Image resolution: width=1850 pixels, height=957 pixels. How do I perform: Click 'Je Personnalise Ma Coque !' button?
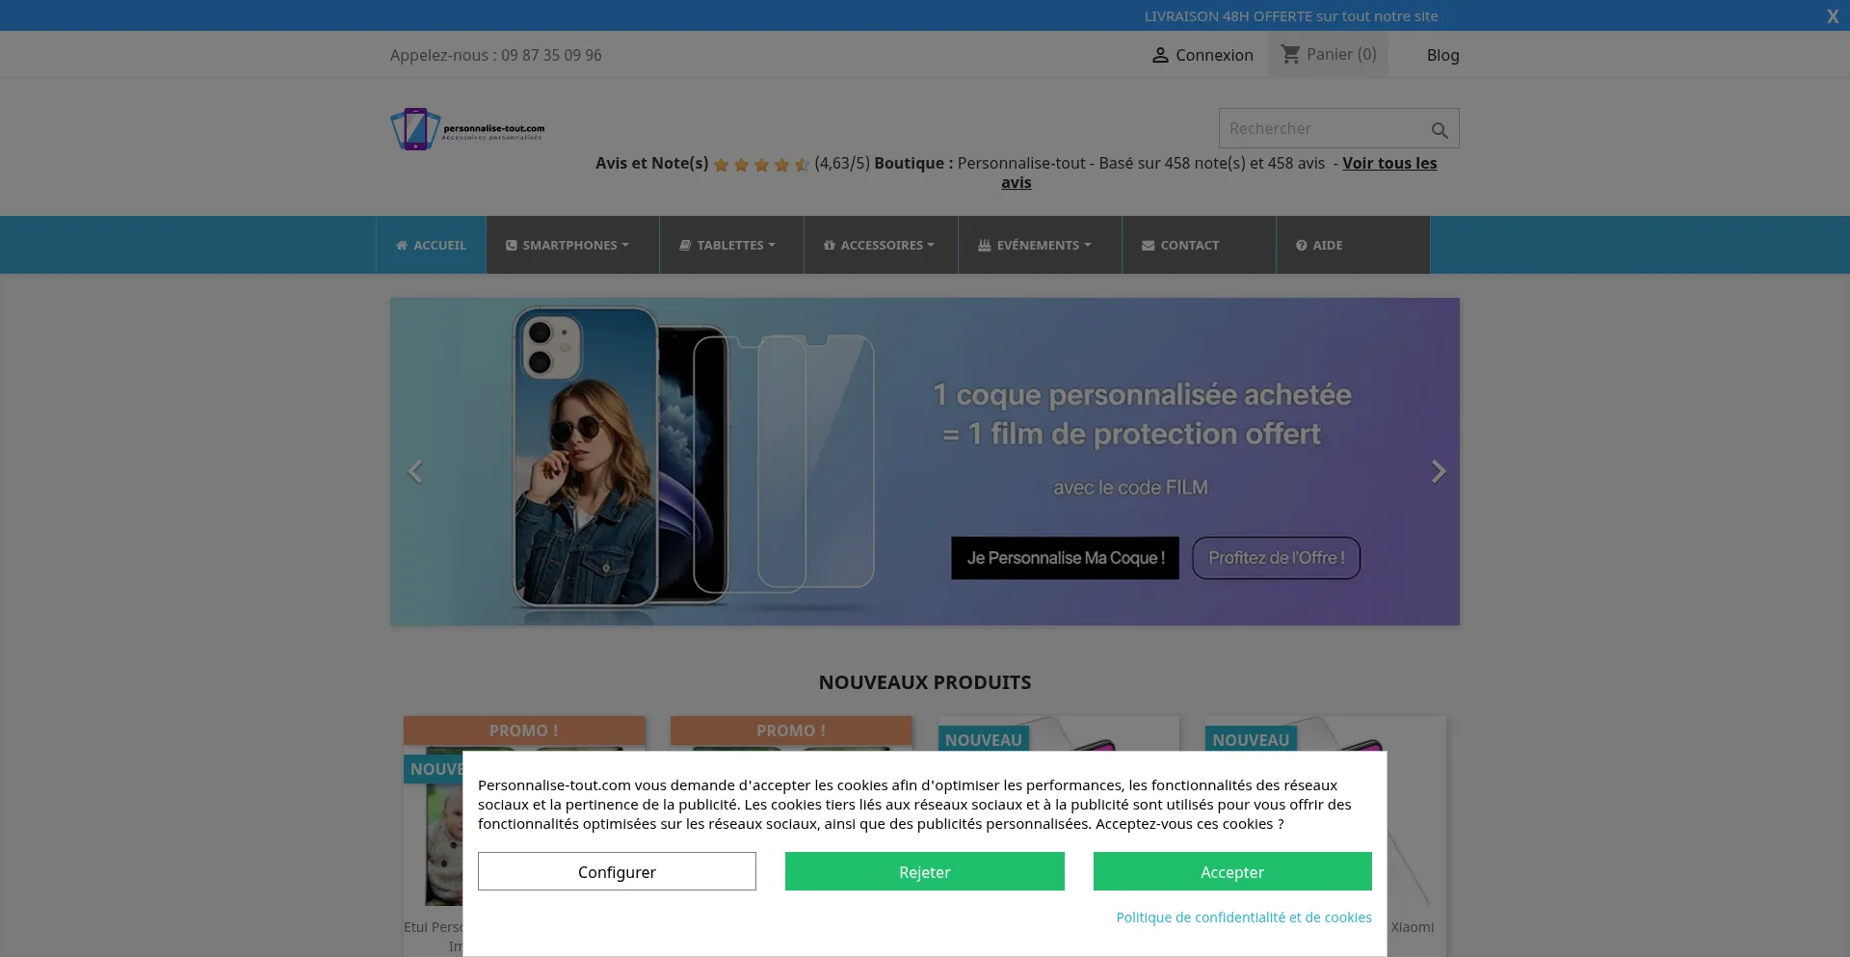pos(1065,558)
